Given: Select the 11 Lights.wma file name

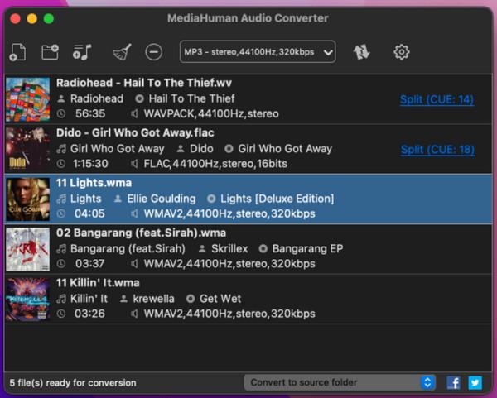Looking at the screenshot, I should pos(94,183).
